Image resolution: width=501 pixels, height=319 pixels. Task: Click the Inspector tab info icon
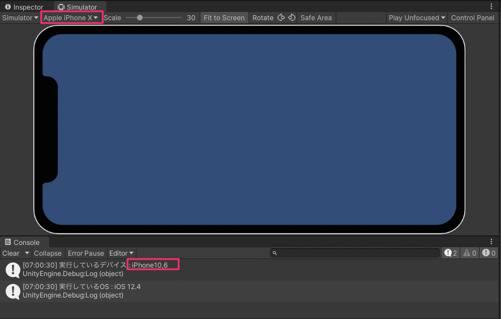tap(8, 7)
